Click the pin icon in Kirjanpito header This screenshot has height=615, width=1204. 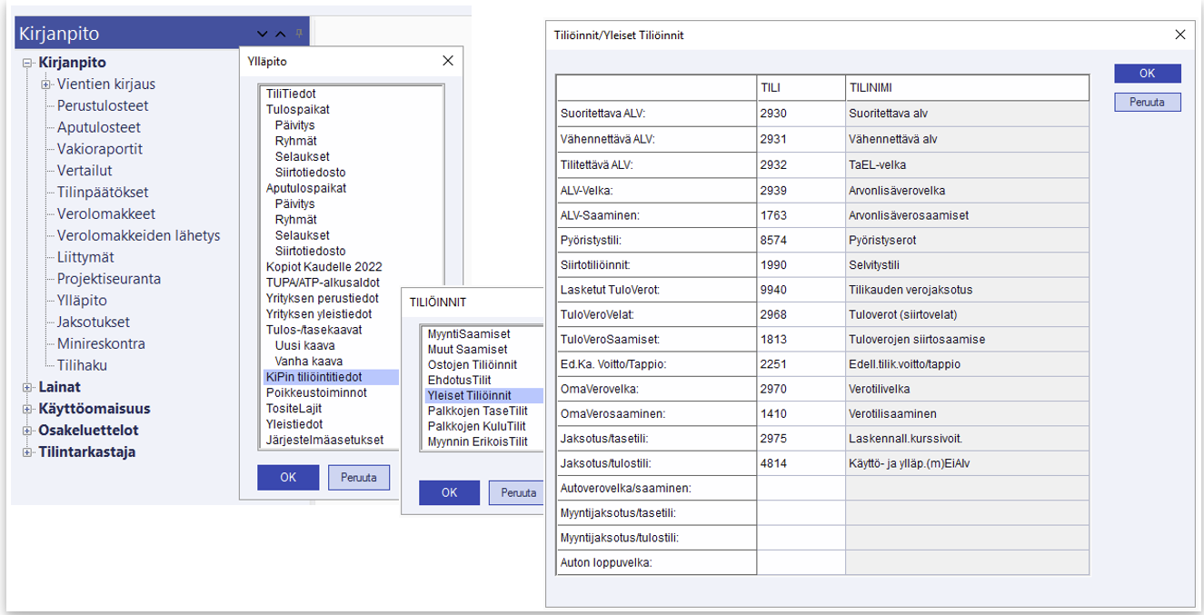[299, 34]
